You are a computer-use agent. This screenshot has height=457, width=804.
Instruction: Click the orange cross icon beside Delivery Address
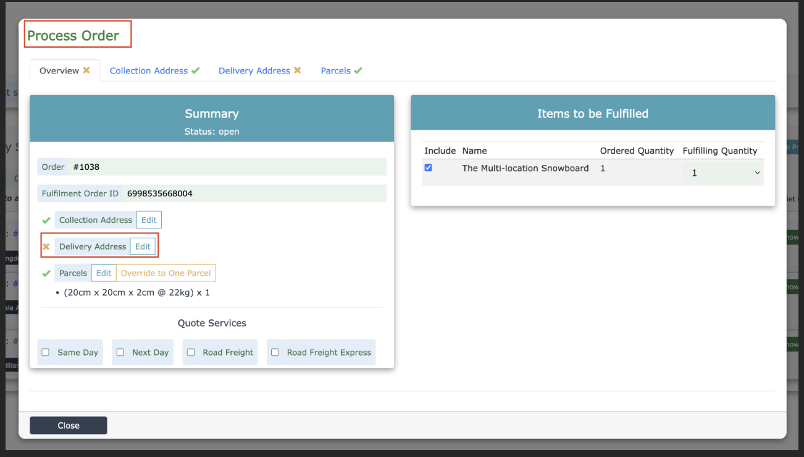(x=46, y=246)
